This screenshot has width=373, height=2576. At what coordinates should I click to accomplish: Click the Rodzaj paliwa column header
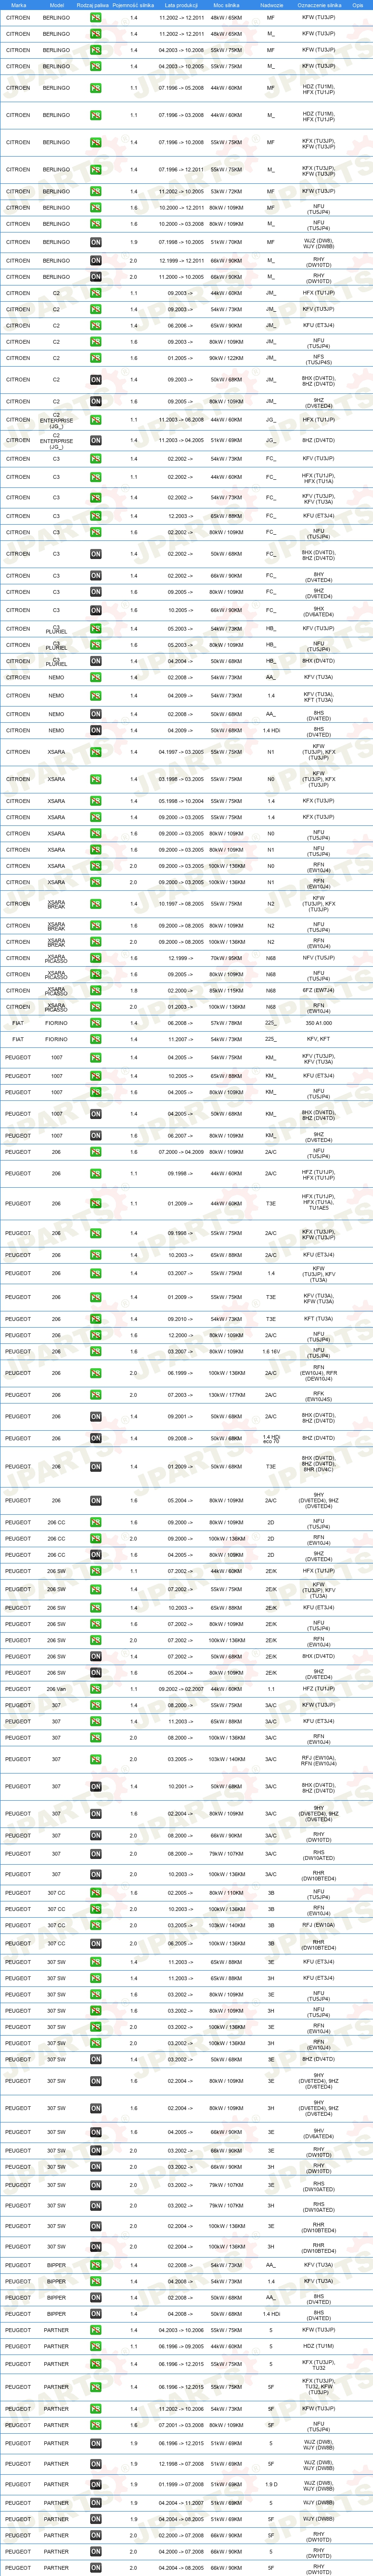(92, 5)
